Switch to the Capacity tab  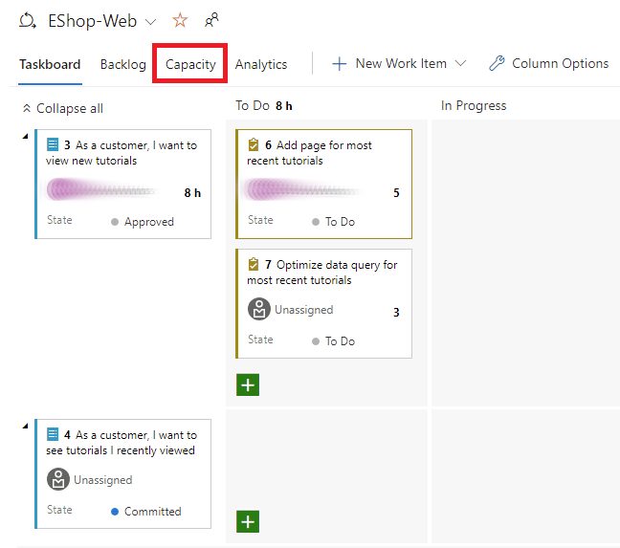190,64
